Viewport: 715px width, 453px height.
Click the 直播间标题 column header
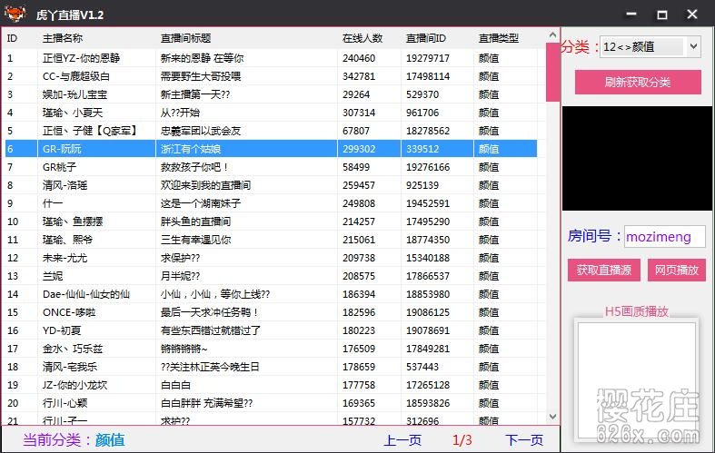185,38
